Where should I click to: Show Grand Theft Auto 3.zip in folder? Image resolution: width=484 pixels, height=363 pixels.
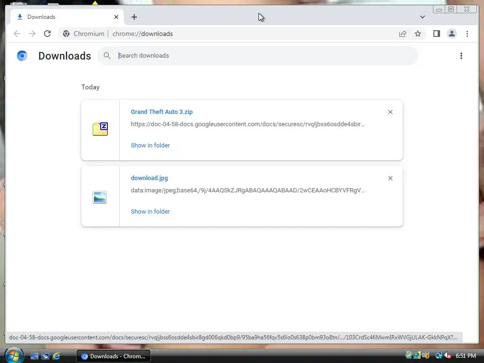(x=150, y=145)
